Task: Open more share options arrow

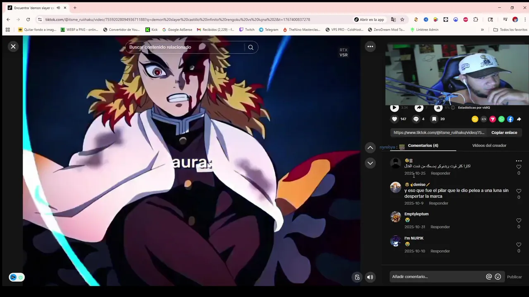Action: (x=519, y=119)
